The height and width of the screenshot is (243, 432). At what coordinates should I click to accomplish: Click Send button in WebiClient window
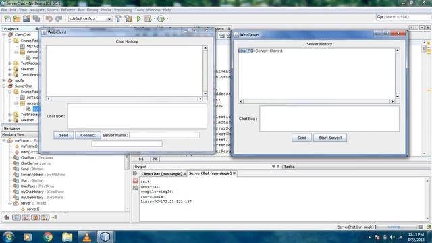pyautogui.click(x=63, y=135)
